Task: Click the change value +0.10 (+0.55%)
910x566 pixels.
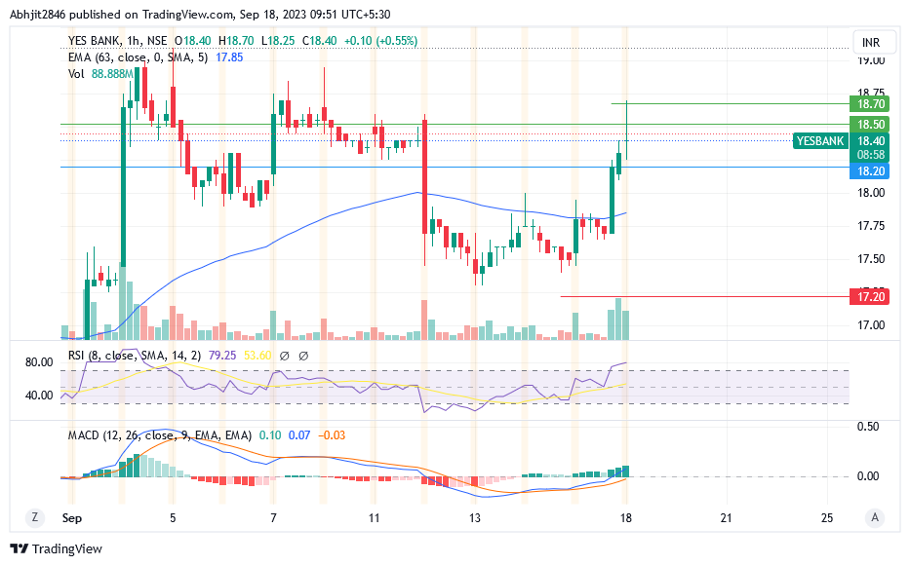Action: tap(380, 41)
